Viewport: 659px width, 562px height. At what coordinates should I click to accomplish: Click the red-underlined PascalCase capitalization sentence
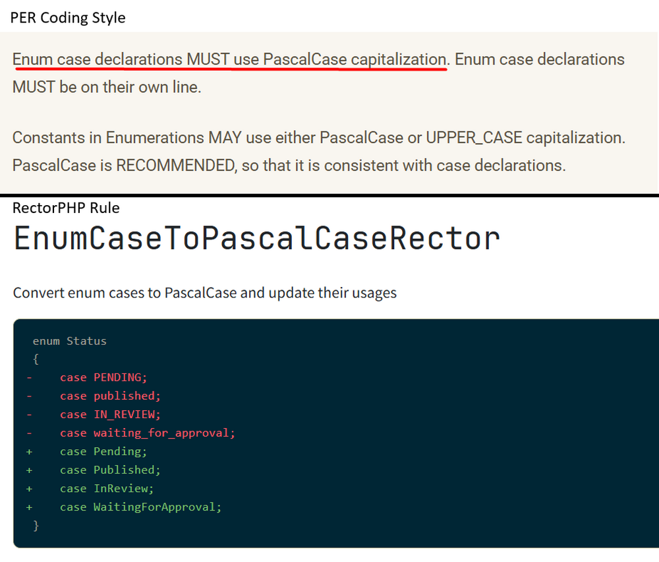[229, 59]
